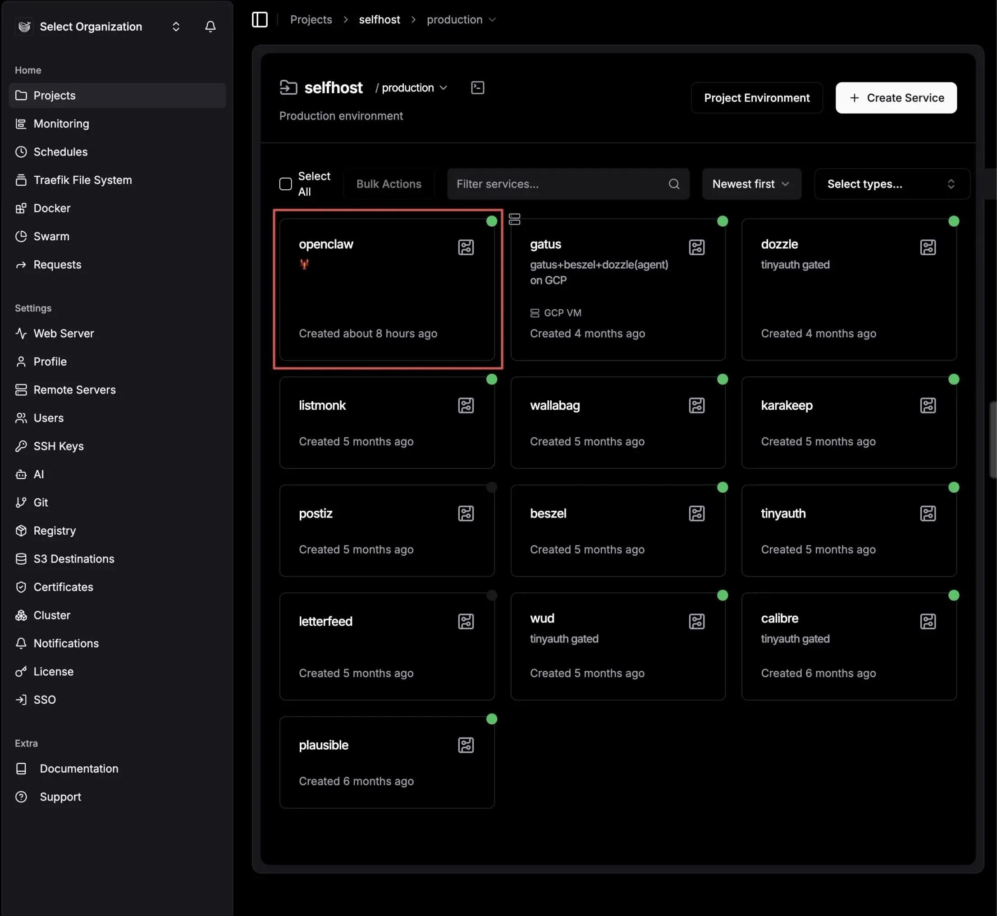Check the Select All checkbox
997x916 pixels.
pyautogui.click(x=286, y=184)
